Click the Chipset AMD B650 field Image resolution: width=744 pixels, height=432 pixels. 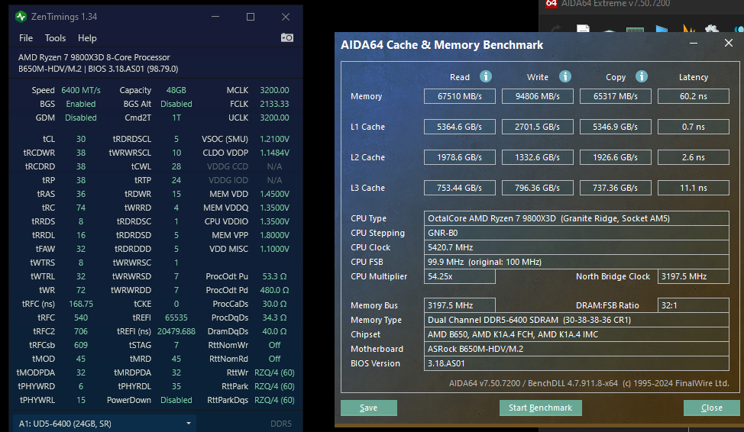pos(577,334)
